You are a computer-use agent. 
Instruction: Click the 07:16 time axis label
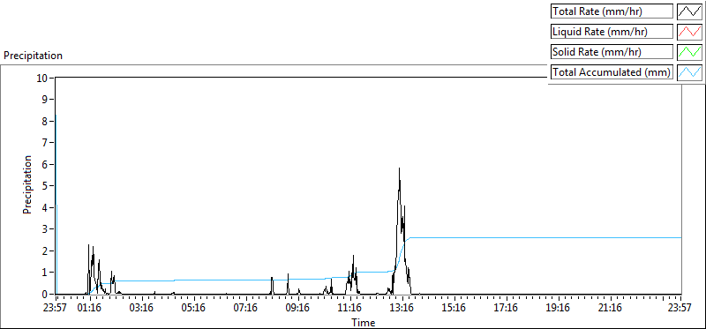246,309
